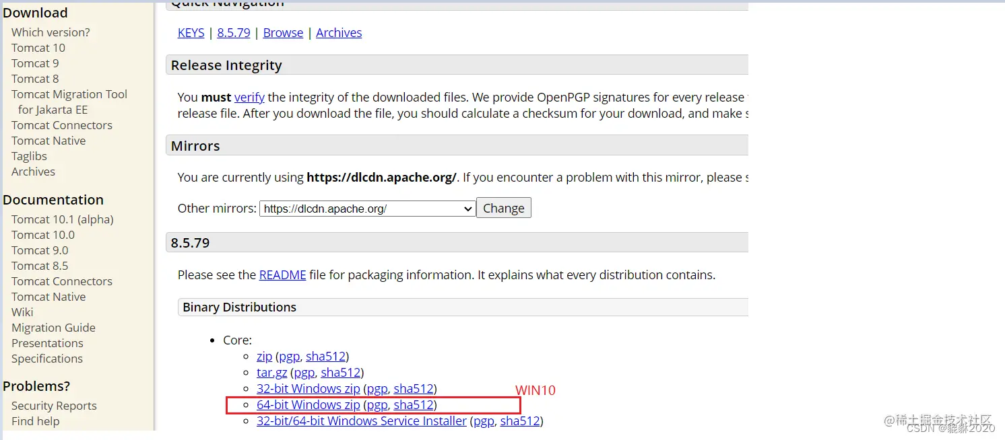Open the 32-bit/64-bit Windows Service Installer link
1005x440 pixels.
361,421
